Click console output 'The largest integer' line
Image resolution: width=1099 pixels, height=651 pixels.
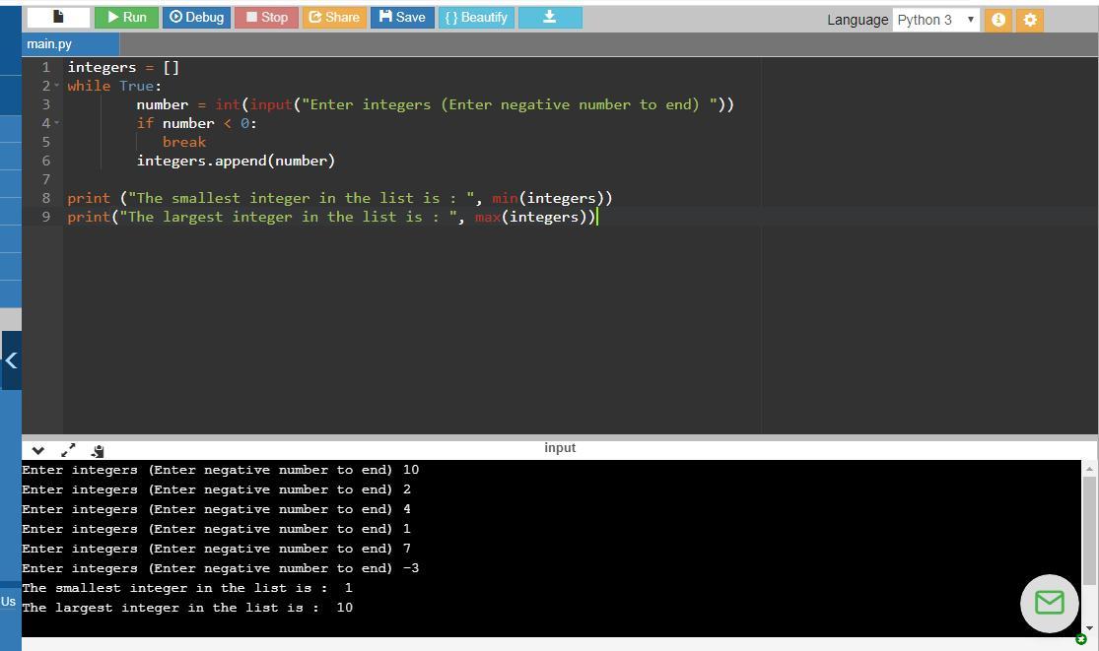point(187,608)
